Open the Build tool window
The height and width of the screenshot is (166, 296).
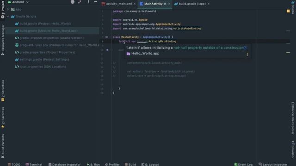coord(130,164)
